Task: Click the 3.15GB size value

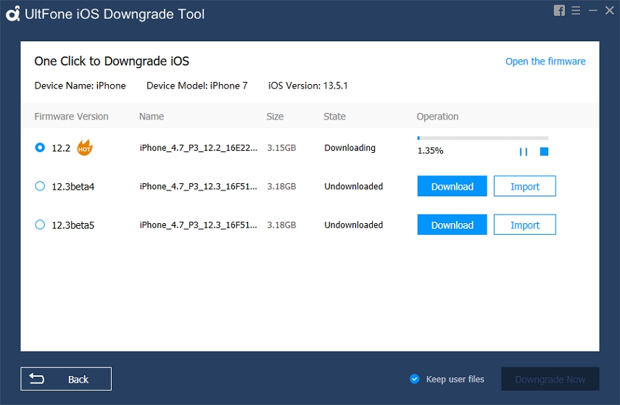Action: [x=281, y=148]
